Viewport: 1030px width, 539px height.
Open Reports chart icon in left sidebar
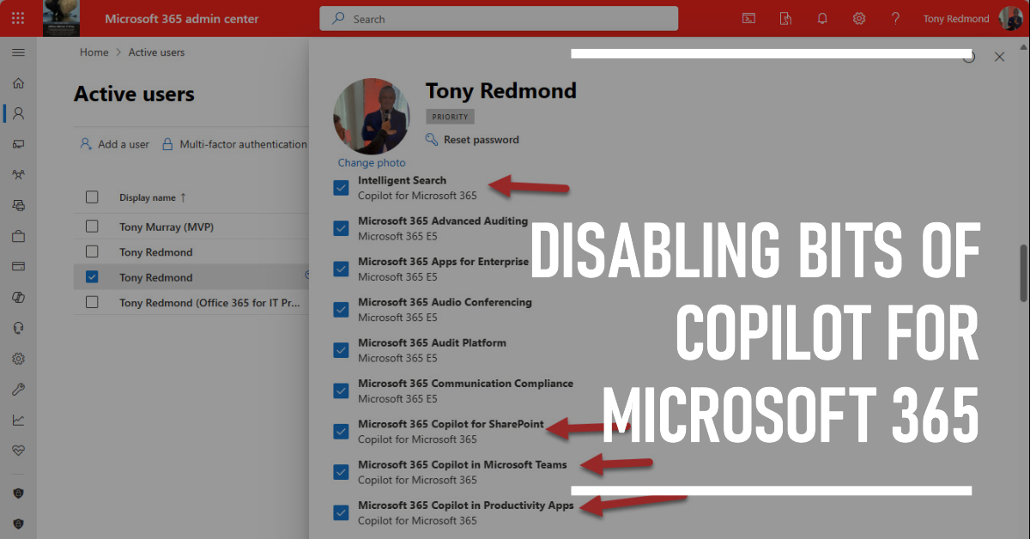18,420
